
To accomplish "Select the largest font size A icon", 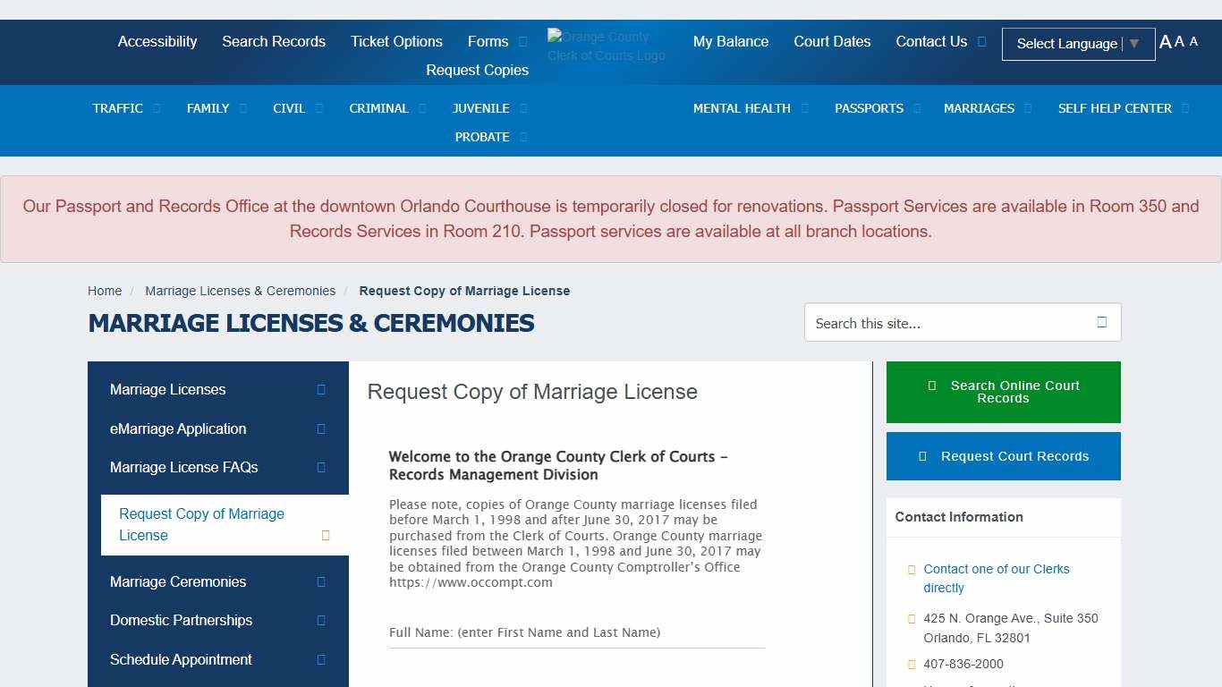I will click(1165, 42).
